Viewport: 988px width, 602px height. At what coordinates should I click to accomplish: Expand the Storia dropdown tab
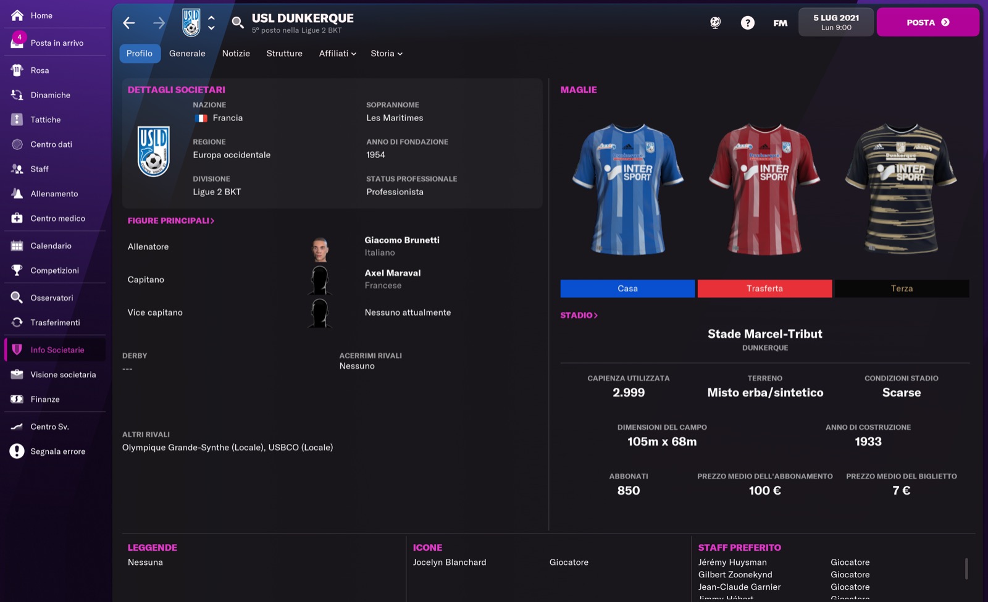pyautogui.click(x=387, y=54)
